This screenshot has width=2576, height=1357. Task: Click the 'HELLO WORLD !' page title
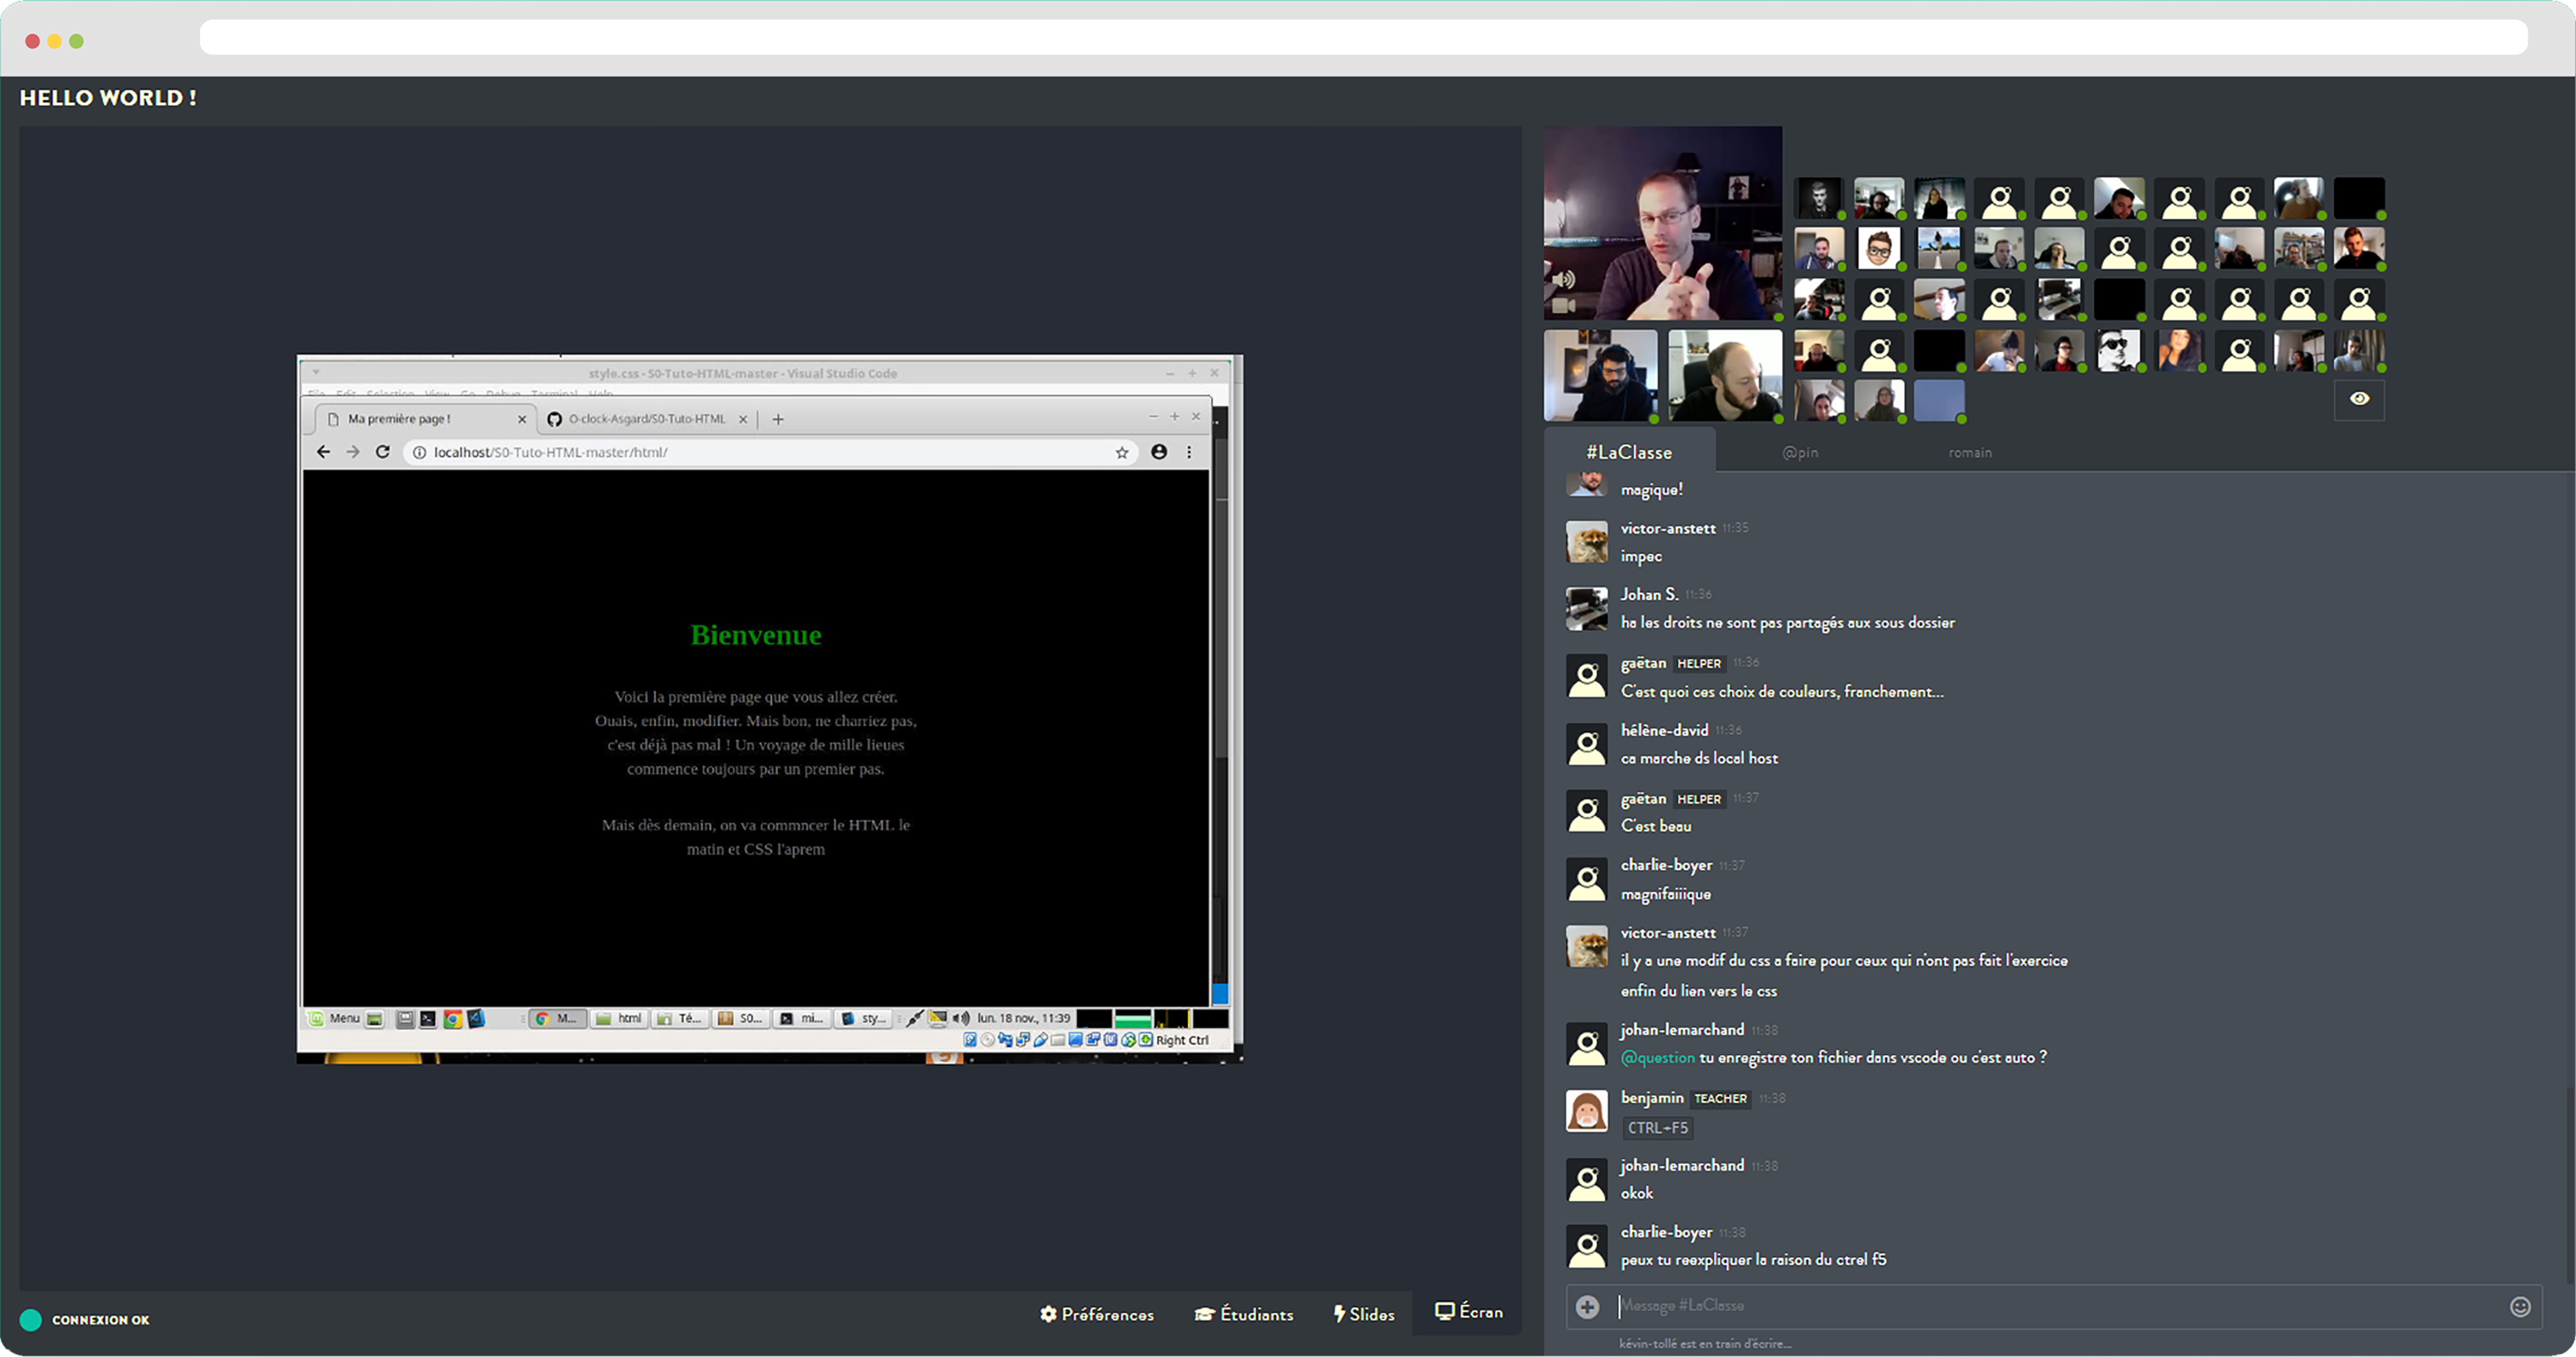pyautogui.click(x=108, y=98)
